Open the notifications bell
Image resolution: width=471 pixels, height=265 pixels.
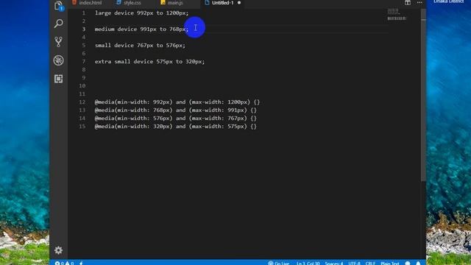(419, 264)
